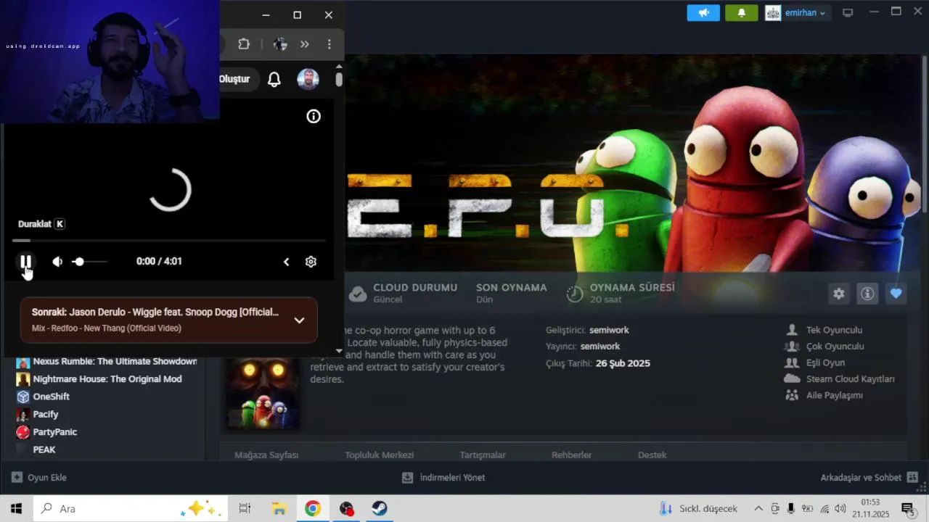Switch to Steam in taskbar
Image resolution: width=929 pixels, height=522 pixels.
coord(380,508)
